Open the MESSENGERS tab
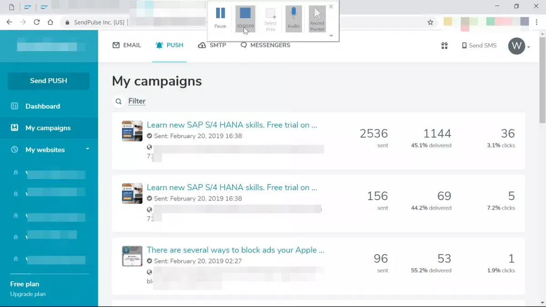 click(x=265, y=45)
